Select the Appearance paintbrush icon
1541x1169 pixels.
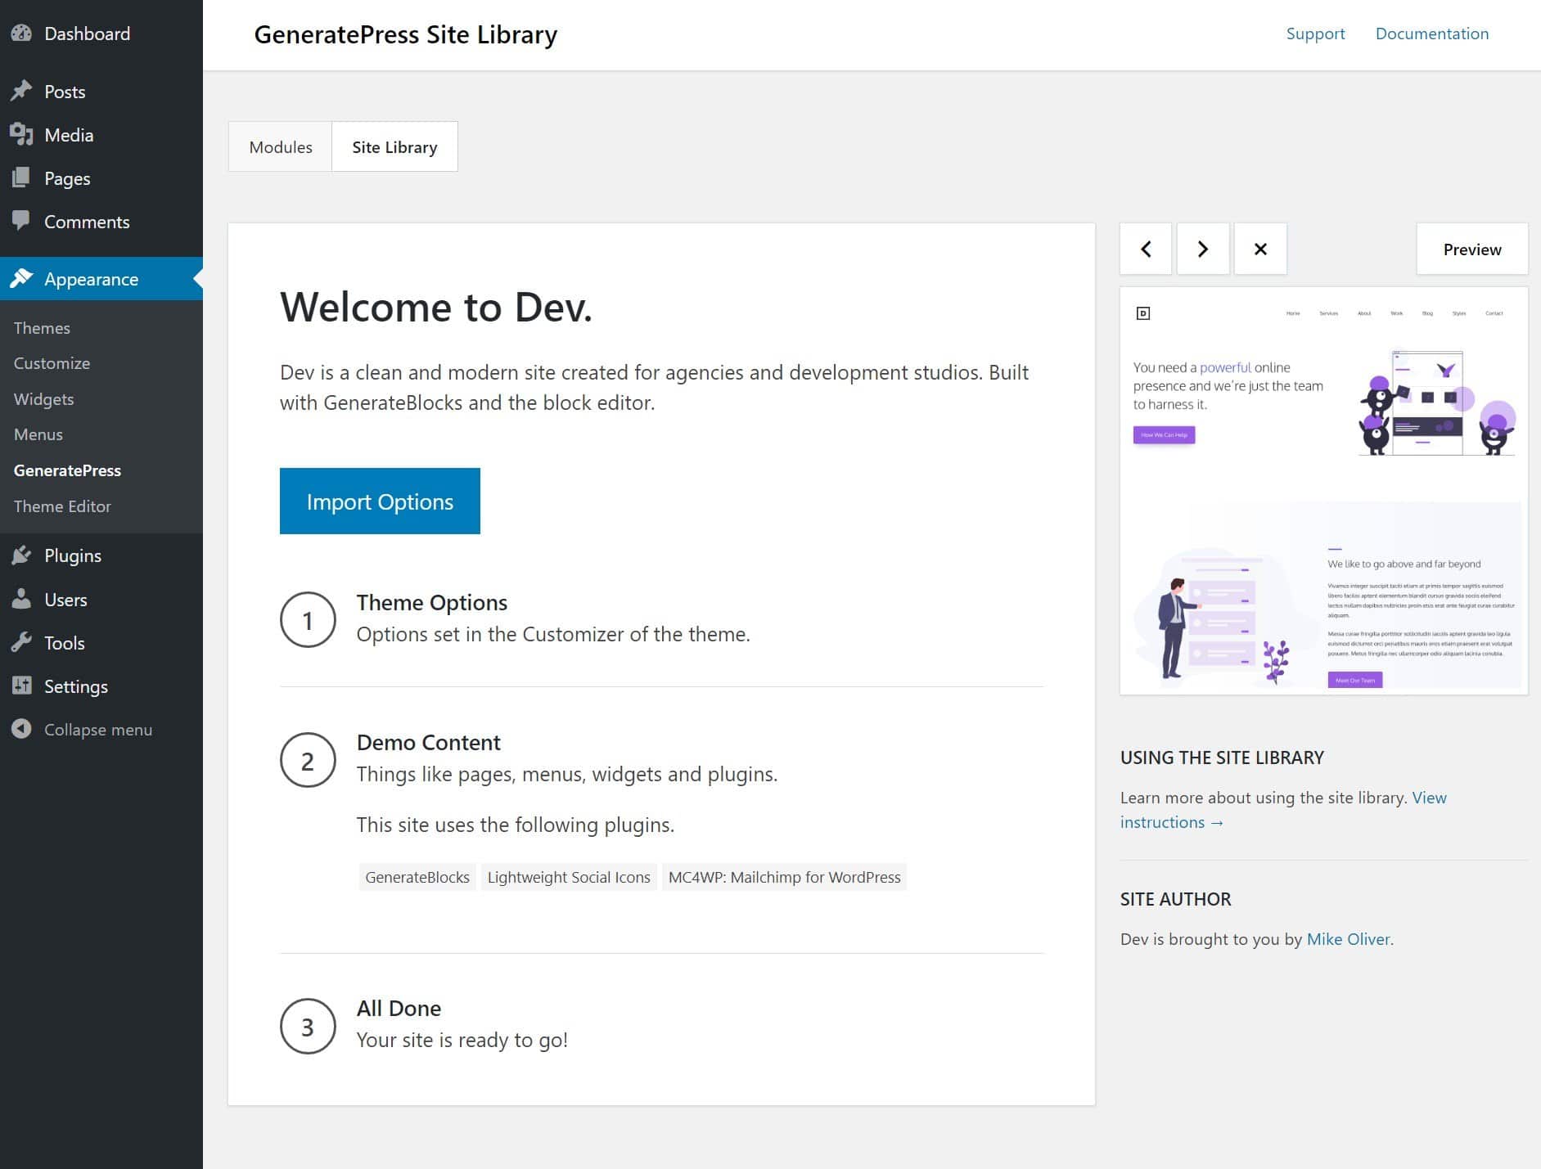tap(23, 279)
